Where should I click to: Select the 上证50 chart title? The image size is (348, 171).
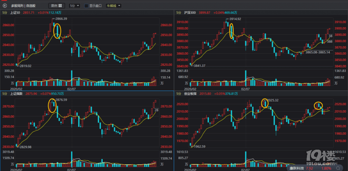click(15, 13)
